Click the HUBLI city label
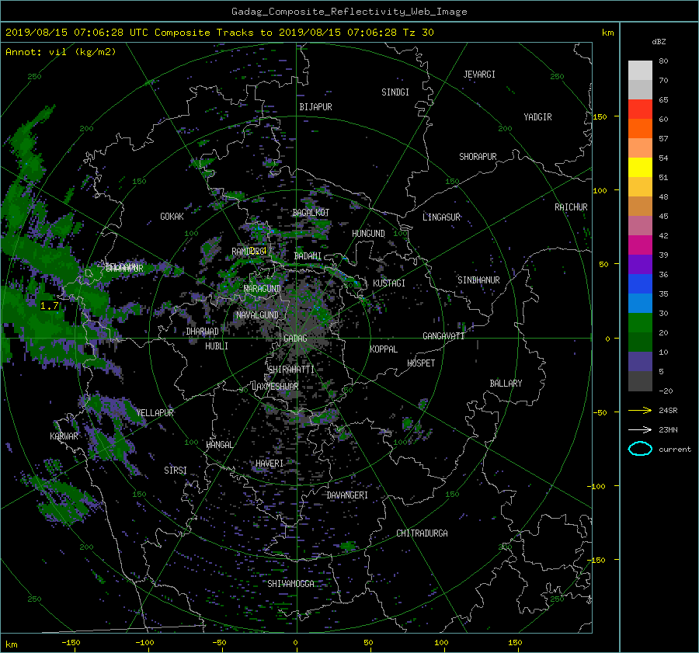 pyautogui.click(x=217, y=346)
